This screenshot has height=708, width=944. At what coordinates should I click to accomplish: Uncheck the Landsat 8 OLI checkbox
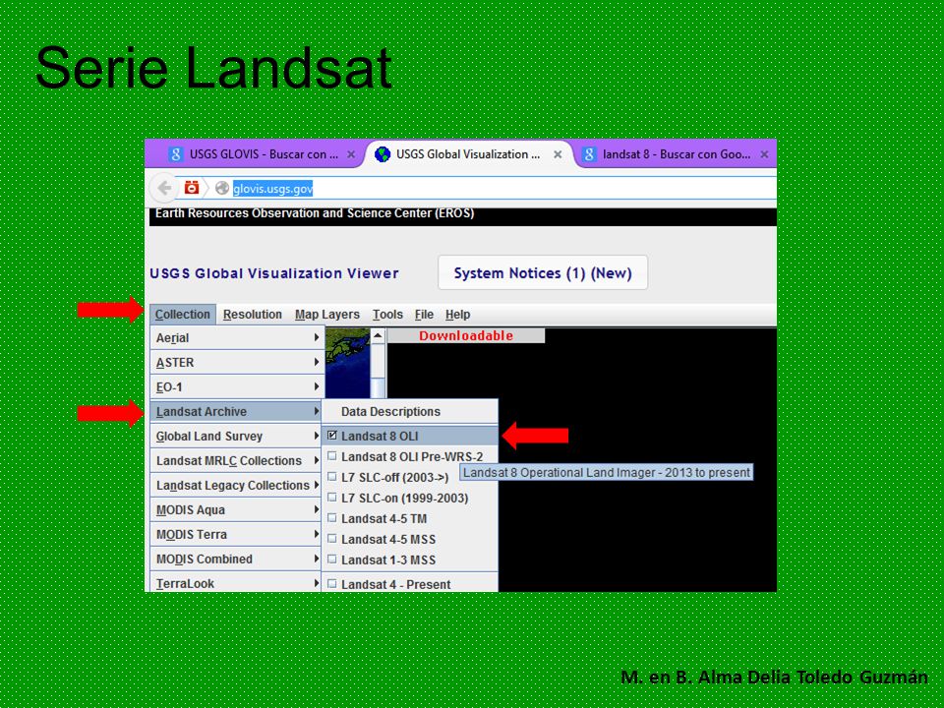point(332,436)
